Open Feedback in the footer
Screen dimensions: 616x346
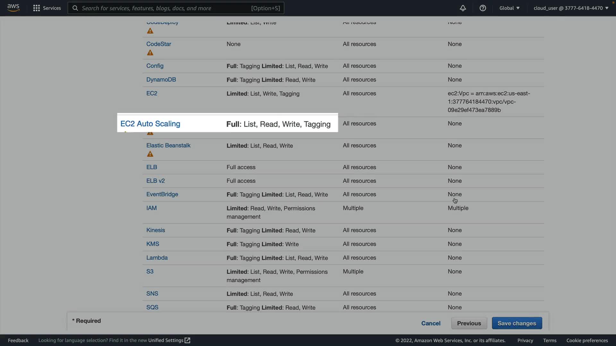pyautogui.click(x=18, y=340)
